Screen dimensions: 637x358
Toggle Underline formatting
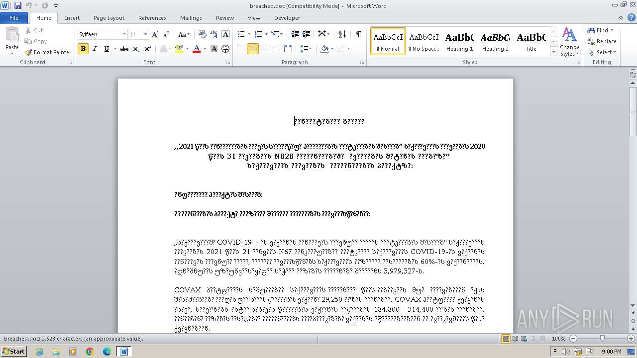point(106,49)
